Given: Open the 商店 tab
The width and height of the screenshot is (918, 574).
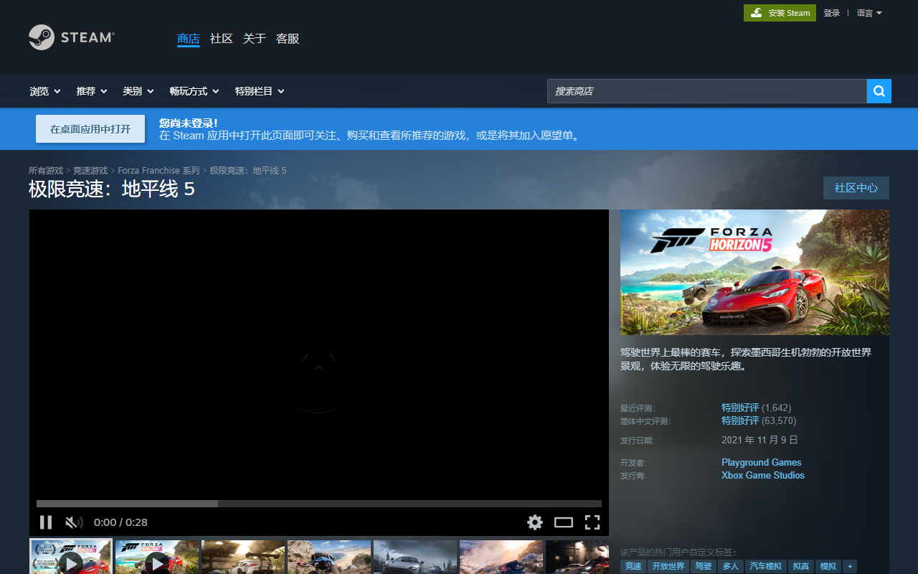Looking at the screenshot, I should (x=189, y=39).
